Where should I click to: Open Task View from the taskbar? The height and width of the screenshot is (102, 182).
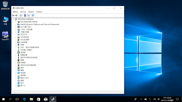(x=17, y=99)
